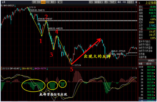Click the 震幅 4.69% value

coord(153,19)
